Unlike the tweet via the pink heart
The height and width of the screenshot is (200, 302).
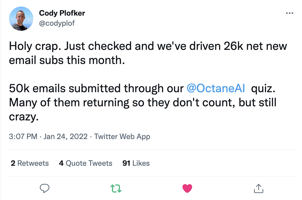tap(187, 188)
